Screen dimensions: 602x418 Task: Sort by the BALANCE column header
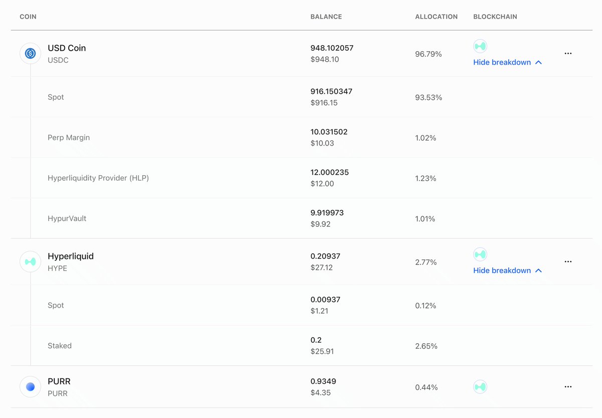point(326,17)
